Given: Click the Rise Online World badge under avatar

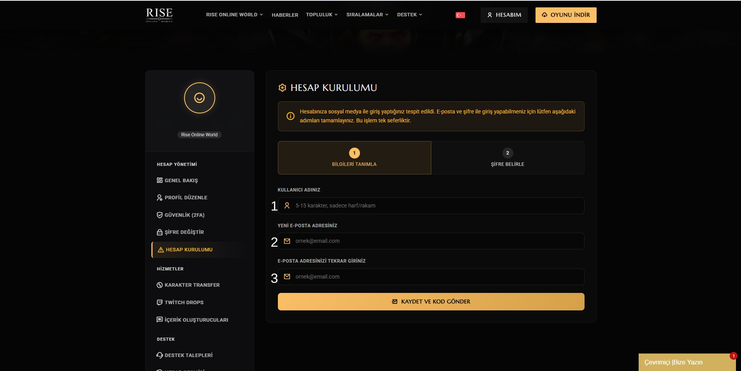Looking at the screenshot, I should pos(199,135).
